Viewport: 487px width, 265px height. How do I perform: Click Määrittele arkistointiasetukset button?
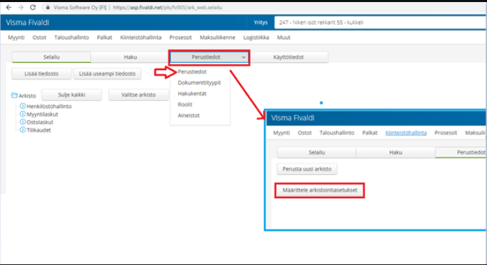point(320,190)
